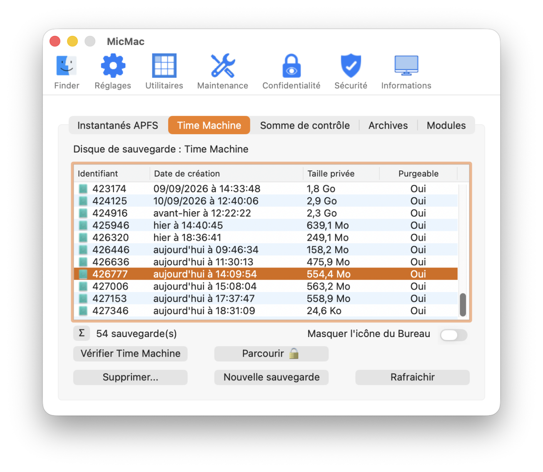This screenshot has width=543, height=472.
Task: Click the Rafraichir button
Action: [x=412, y=377]
